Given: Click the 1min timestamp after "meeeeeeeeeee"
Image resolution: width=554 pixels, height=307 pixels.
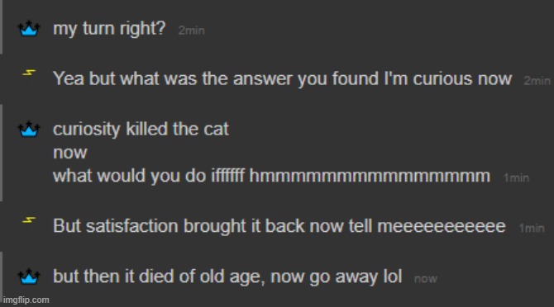Looking at the screenshot, I should 532,229.
